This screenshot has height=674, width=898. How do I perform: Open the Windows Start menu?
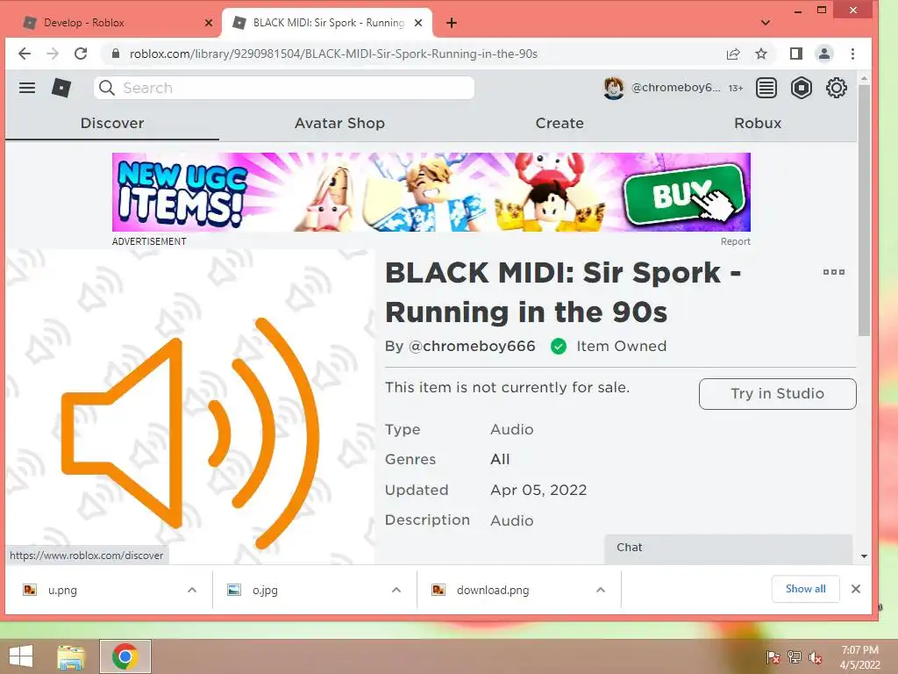[21, 656]
